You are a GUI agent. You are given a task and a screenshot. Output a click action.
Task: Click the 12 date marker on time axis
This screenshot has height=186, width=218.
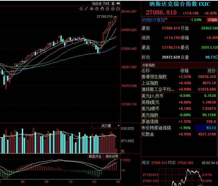[x=70, y=182]
